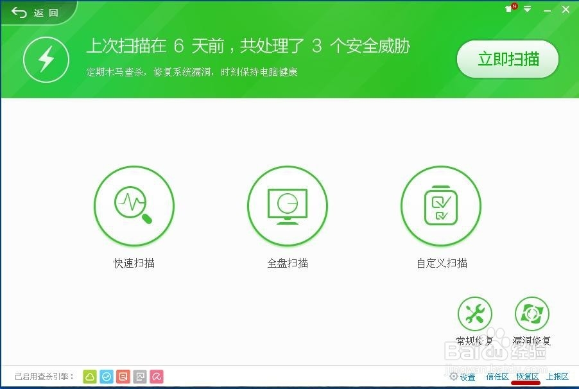Click the pink engine icon
This screenshot has width=579, height=389.
157,377
